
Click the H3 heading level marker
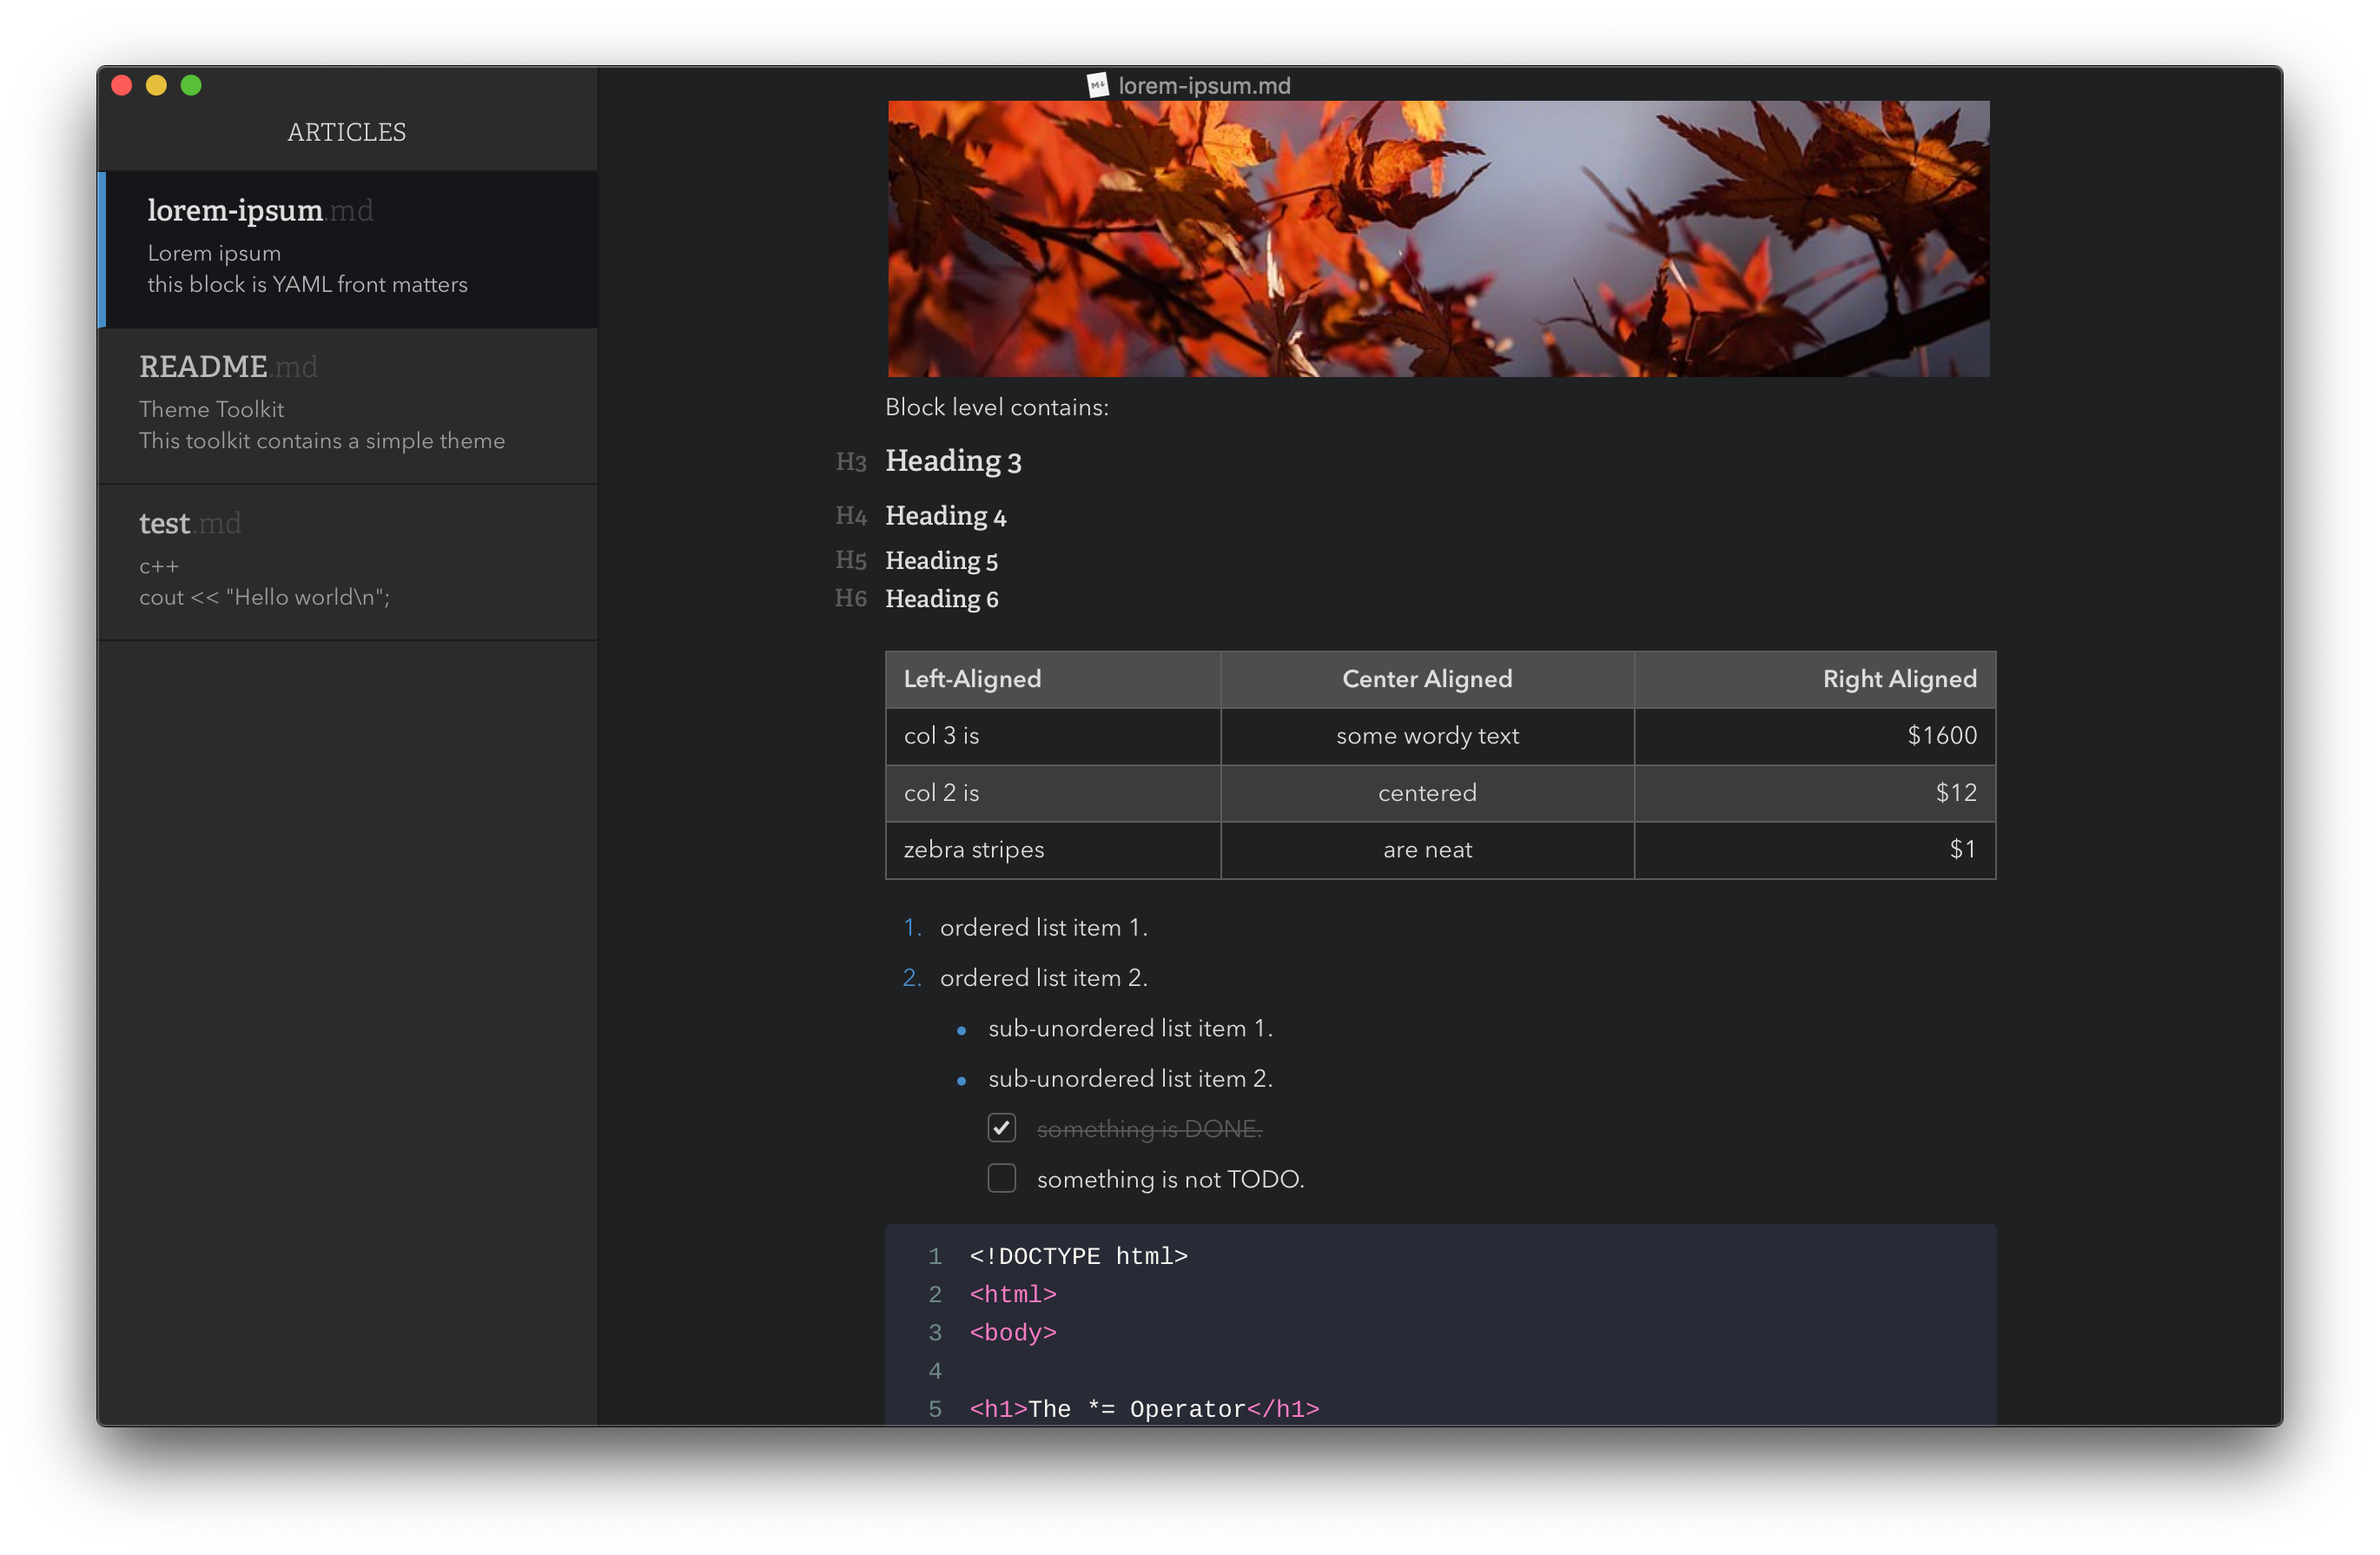850,462
